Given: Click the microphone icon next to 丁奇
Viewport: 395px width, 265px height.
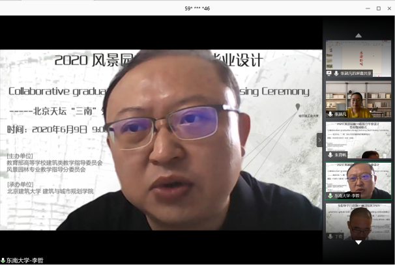Looking at the screenshot, I should point(329,236).
